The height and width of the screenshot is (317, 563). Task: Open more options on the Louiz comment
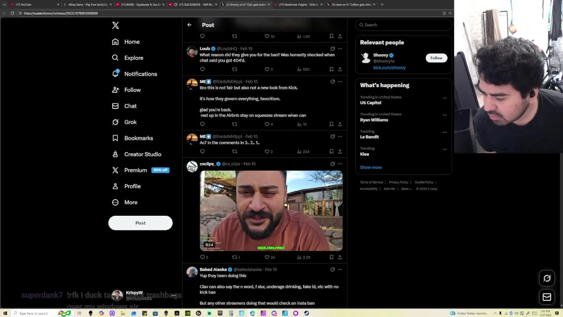pyautogui.click(x=340, y=49)
